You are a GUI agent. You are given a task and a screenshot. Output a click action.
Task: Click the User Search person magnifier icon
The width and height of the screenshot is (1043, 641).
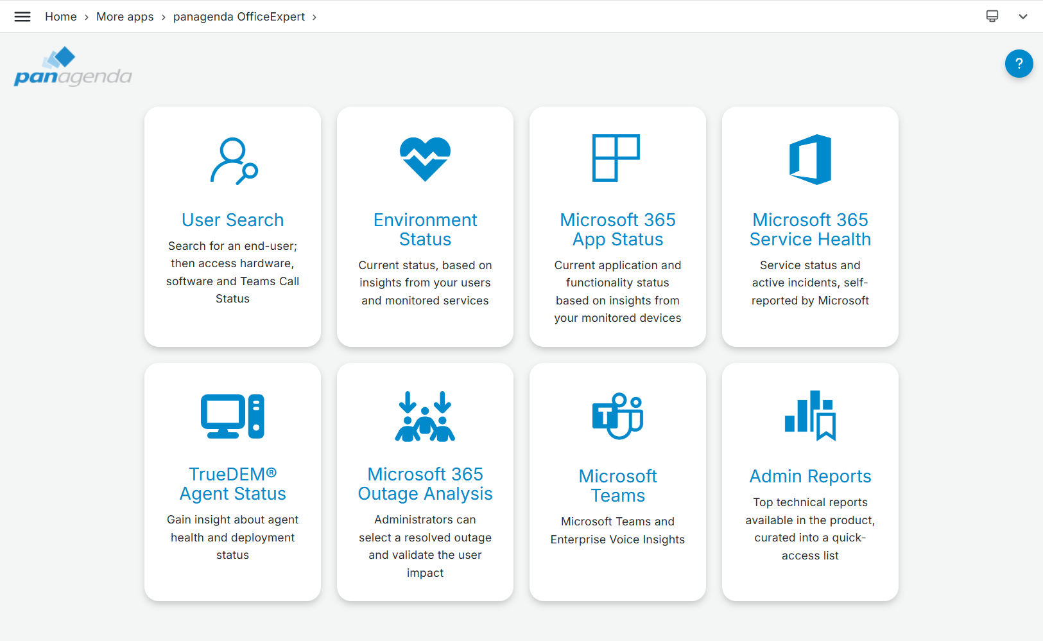pyautogui.click(x=234, y=161)
